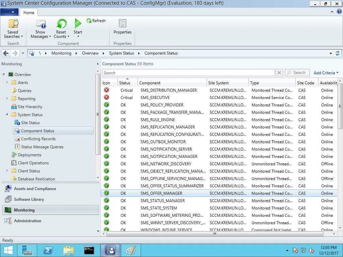Viewport: 343px width, 257px height.
Task: Open Properties from the ribbon
Action: click(123, 27)
